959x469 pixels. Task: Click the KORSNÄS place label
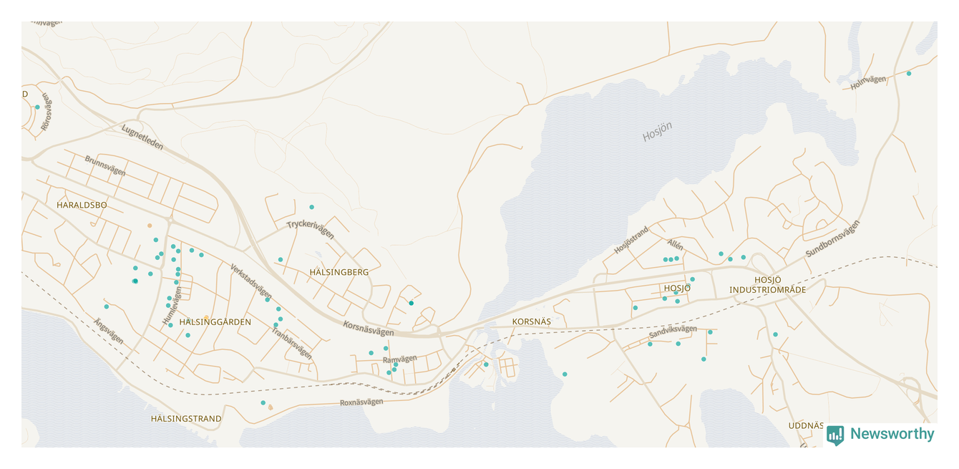pyautogui.click(x=531, y=322)
